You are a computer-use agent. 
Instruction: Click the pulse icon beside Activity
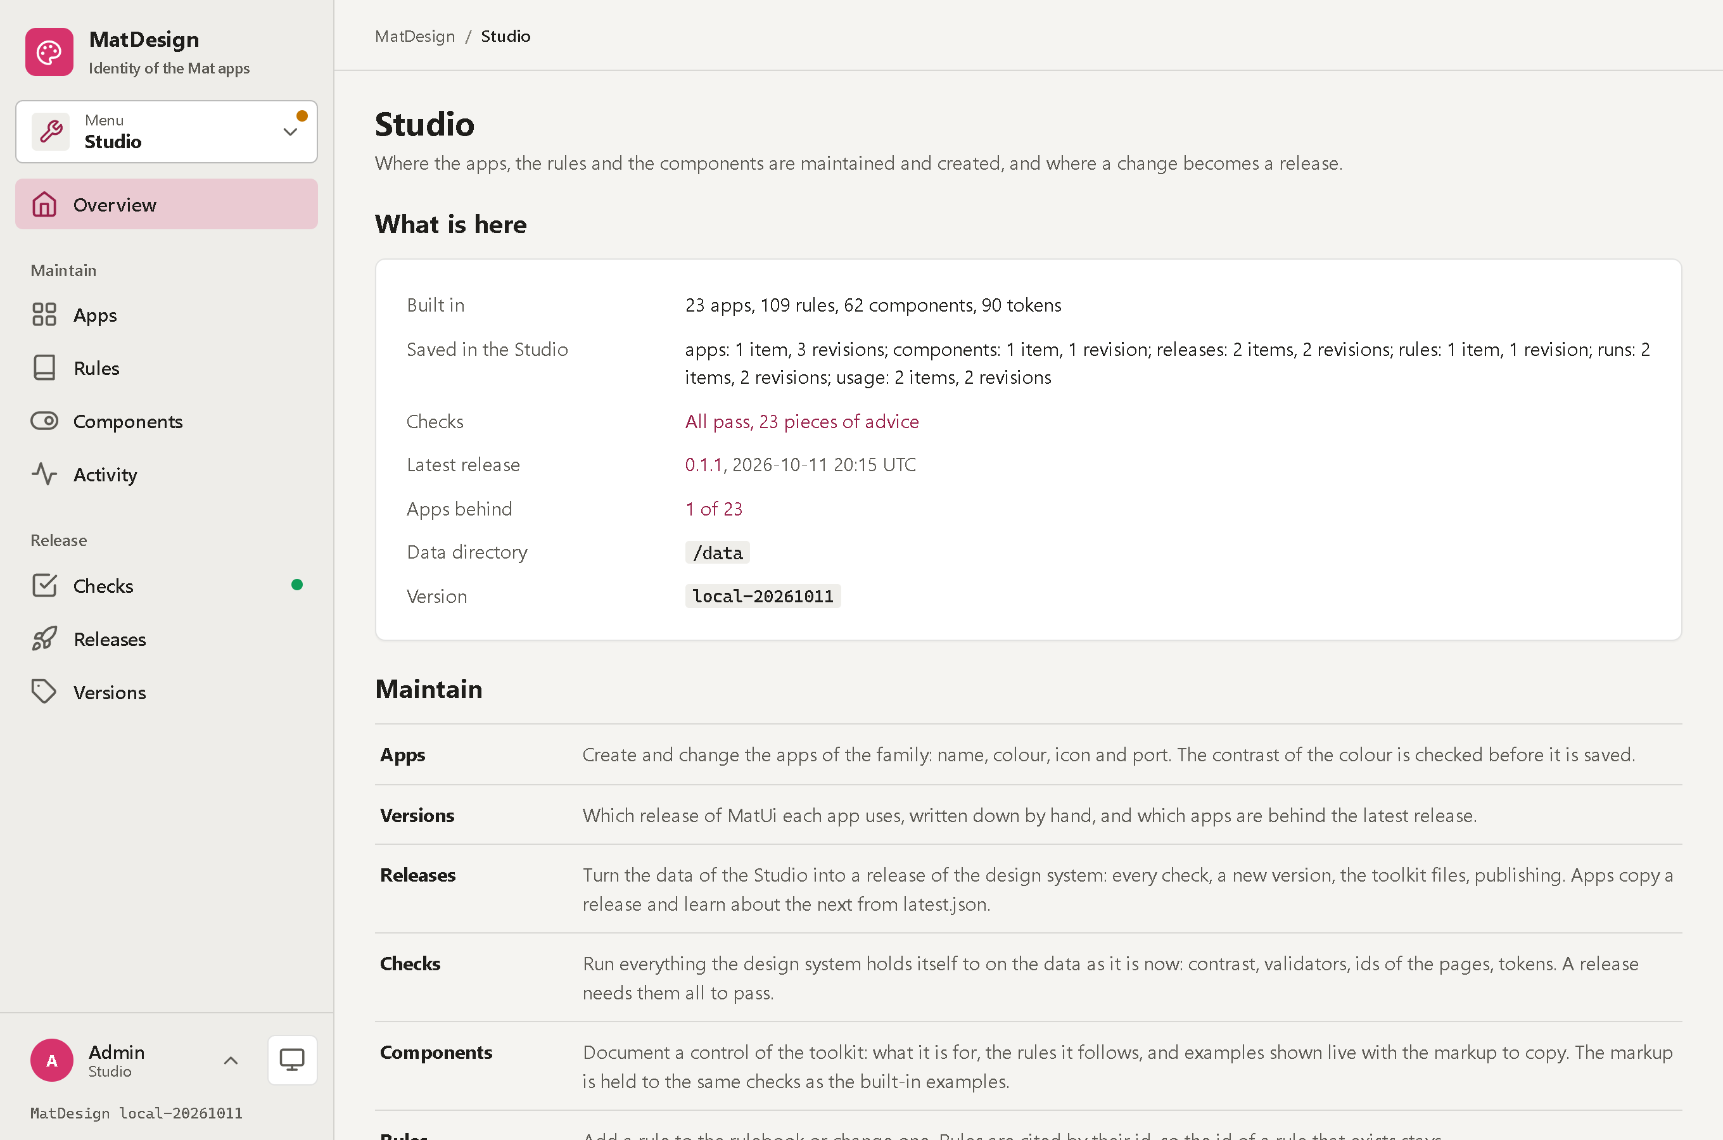pos(44,474)
